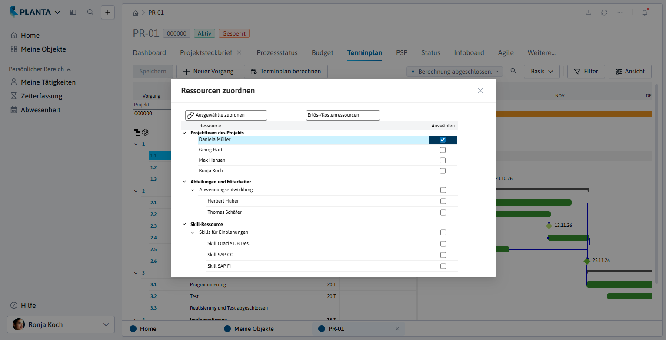Open search using the top-left magnifier icon
The image size is (666, 340).
point(90,12)
